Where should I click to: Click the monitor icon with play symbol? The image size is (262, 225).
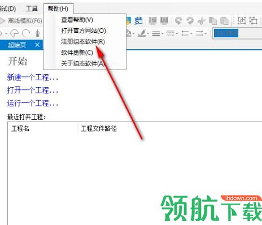[x=152, y=21]
